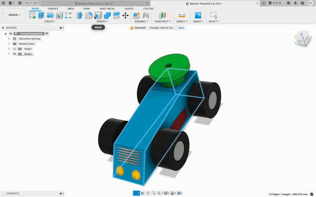Screen dimensions: 316x197
Task: Select the Fillet tool
Action: coord(89,15)
